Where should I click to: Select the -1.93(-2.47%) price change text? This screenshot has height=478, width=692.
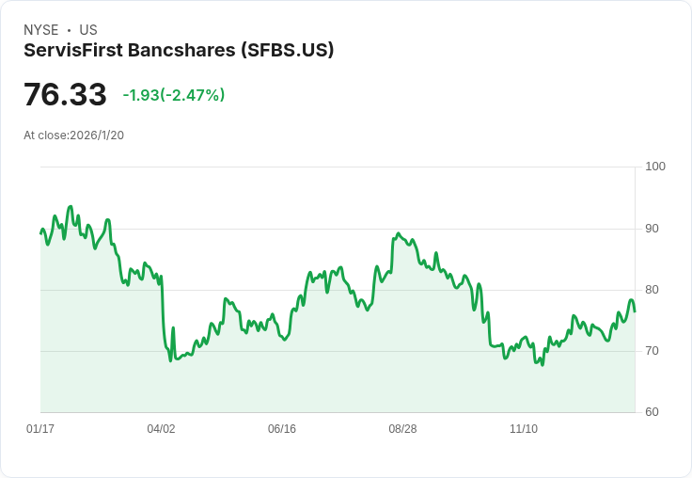coord(174,95)
